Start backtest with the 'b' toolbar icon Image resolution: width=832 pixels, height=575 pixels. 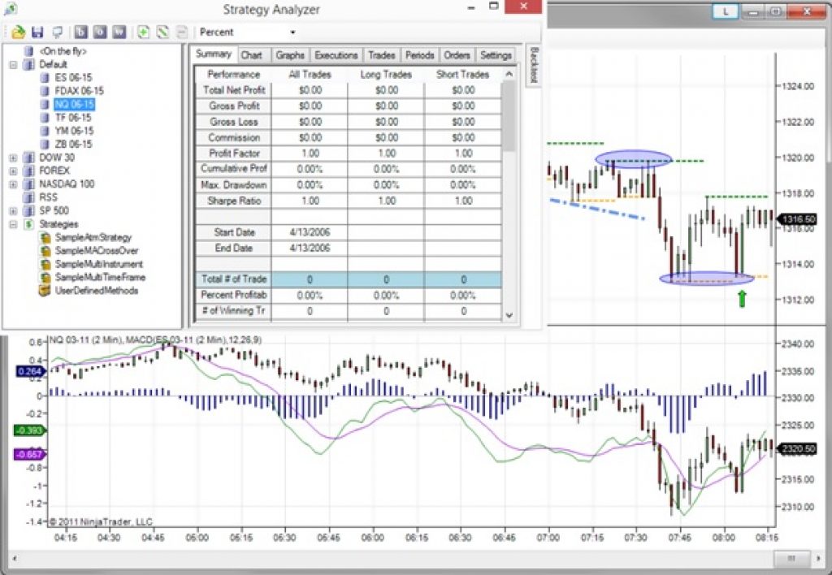click(80, 32)
